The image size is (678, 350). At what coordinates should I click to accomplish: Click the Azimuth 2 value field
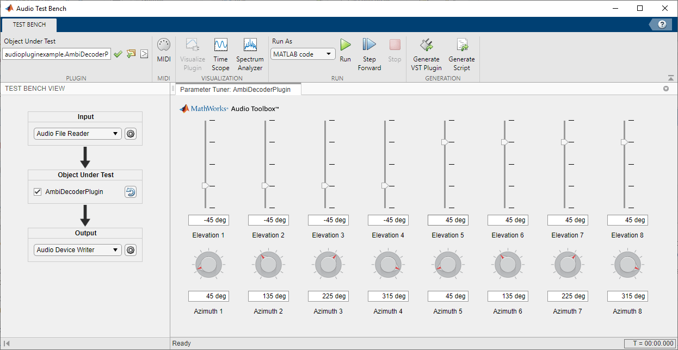click(x=268, y=296)
